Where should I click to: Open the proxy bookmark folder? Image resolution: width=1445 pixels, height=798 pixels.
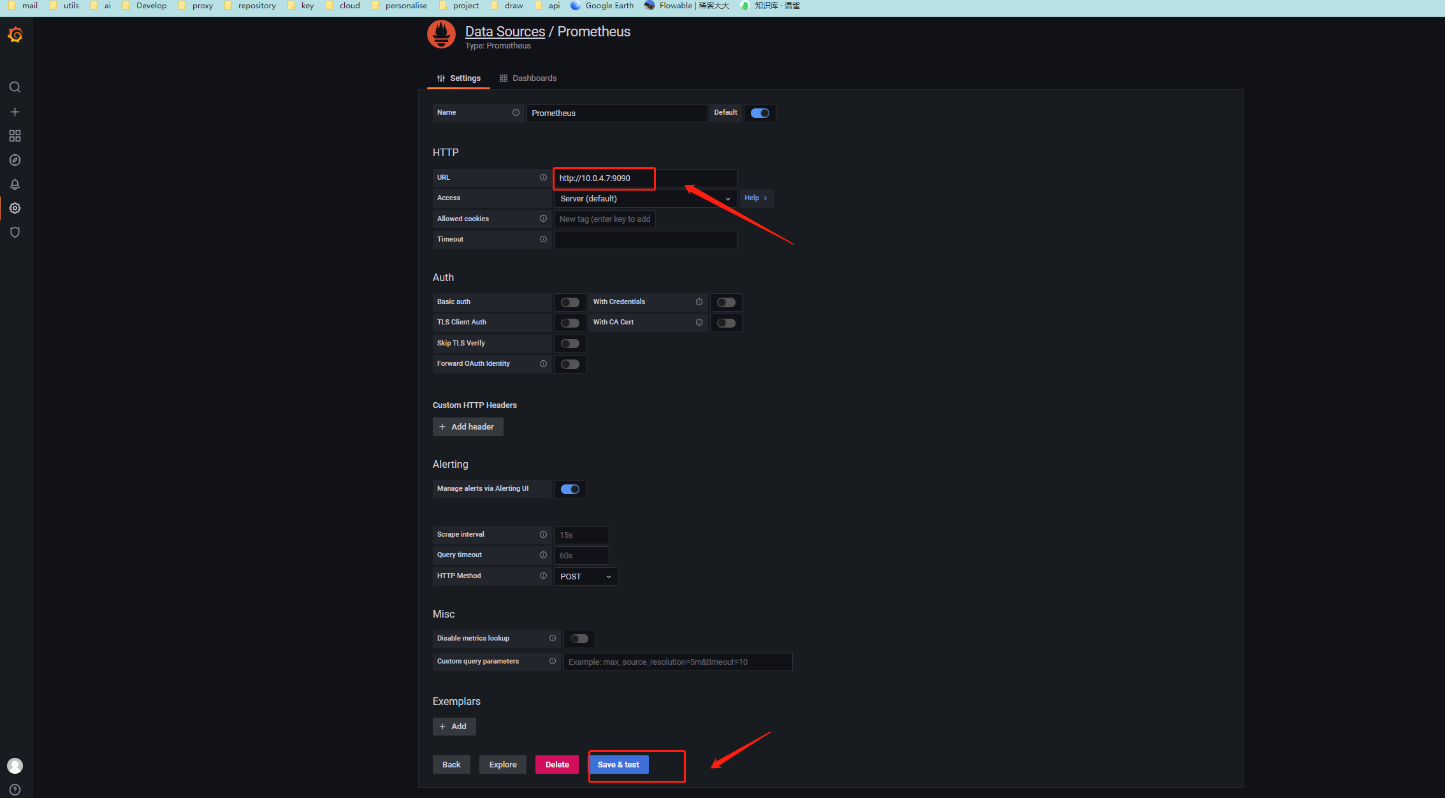[196, 6]
